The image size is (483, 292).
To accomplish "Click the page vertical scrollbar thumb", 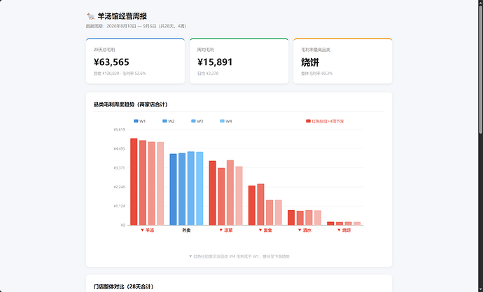I will tap(480, 68).
